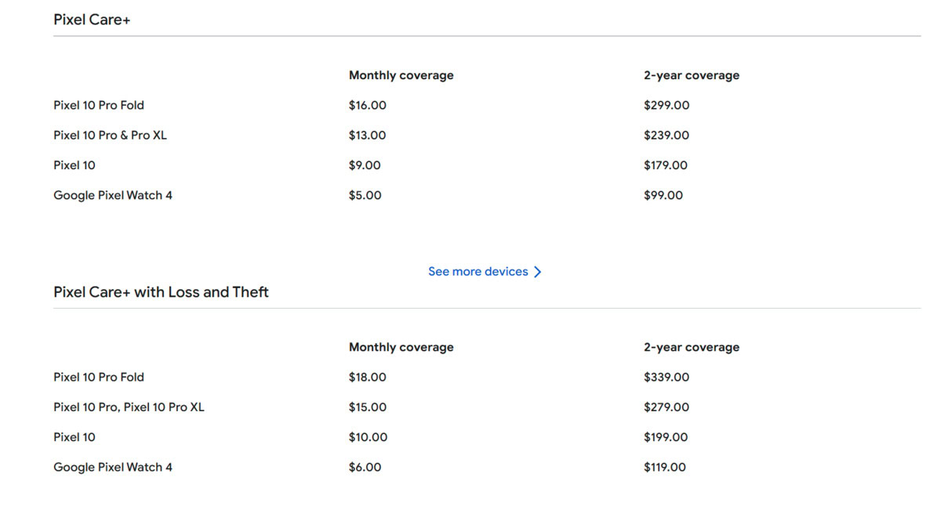The height and width of the screenshot is (506, 941).
Task: Click the $239.00 two-year coverage price
Action: point(666,136)
